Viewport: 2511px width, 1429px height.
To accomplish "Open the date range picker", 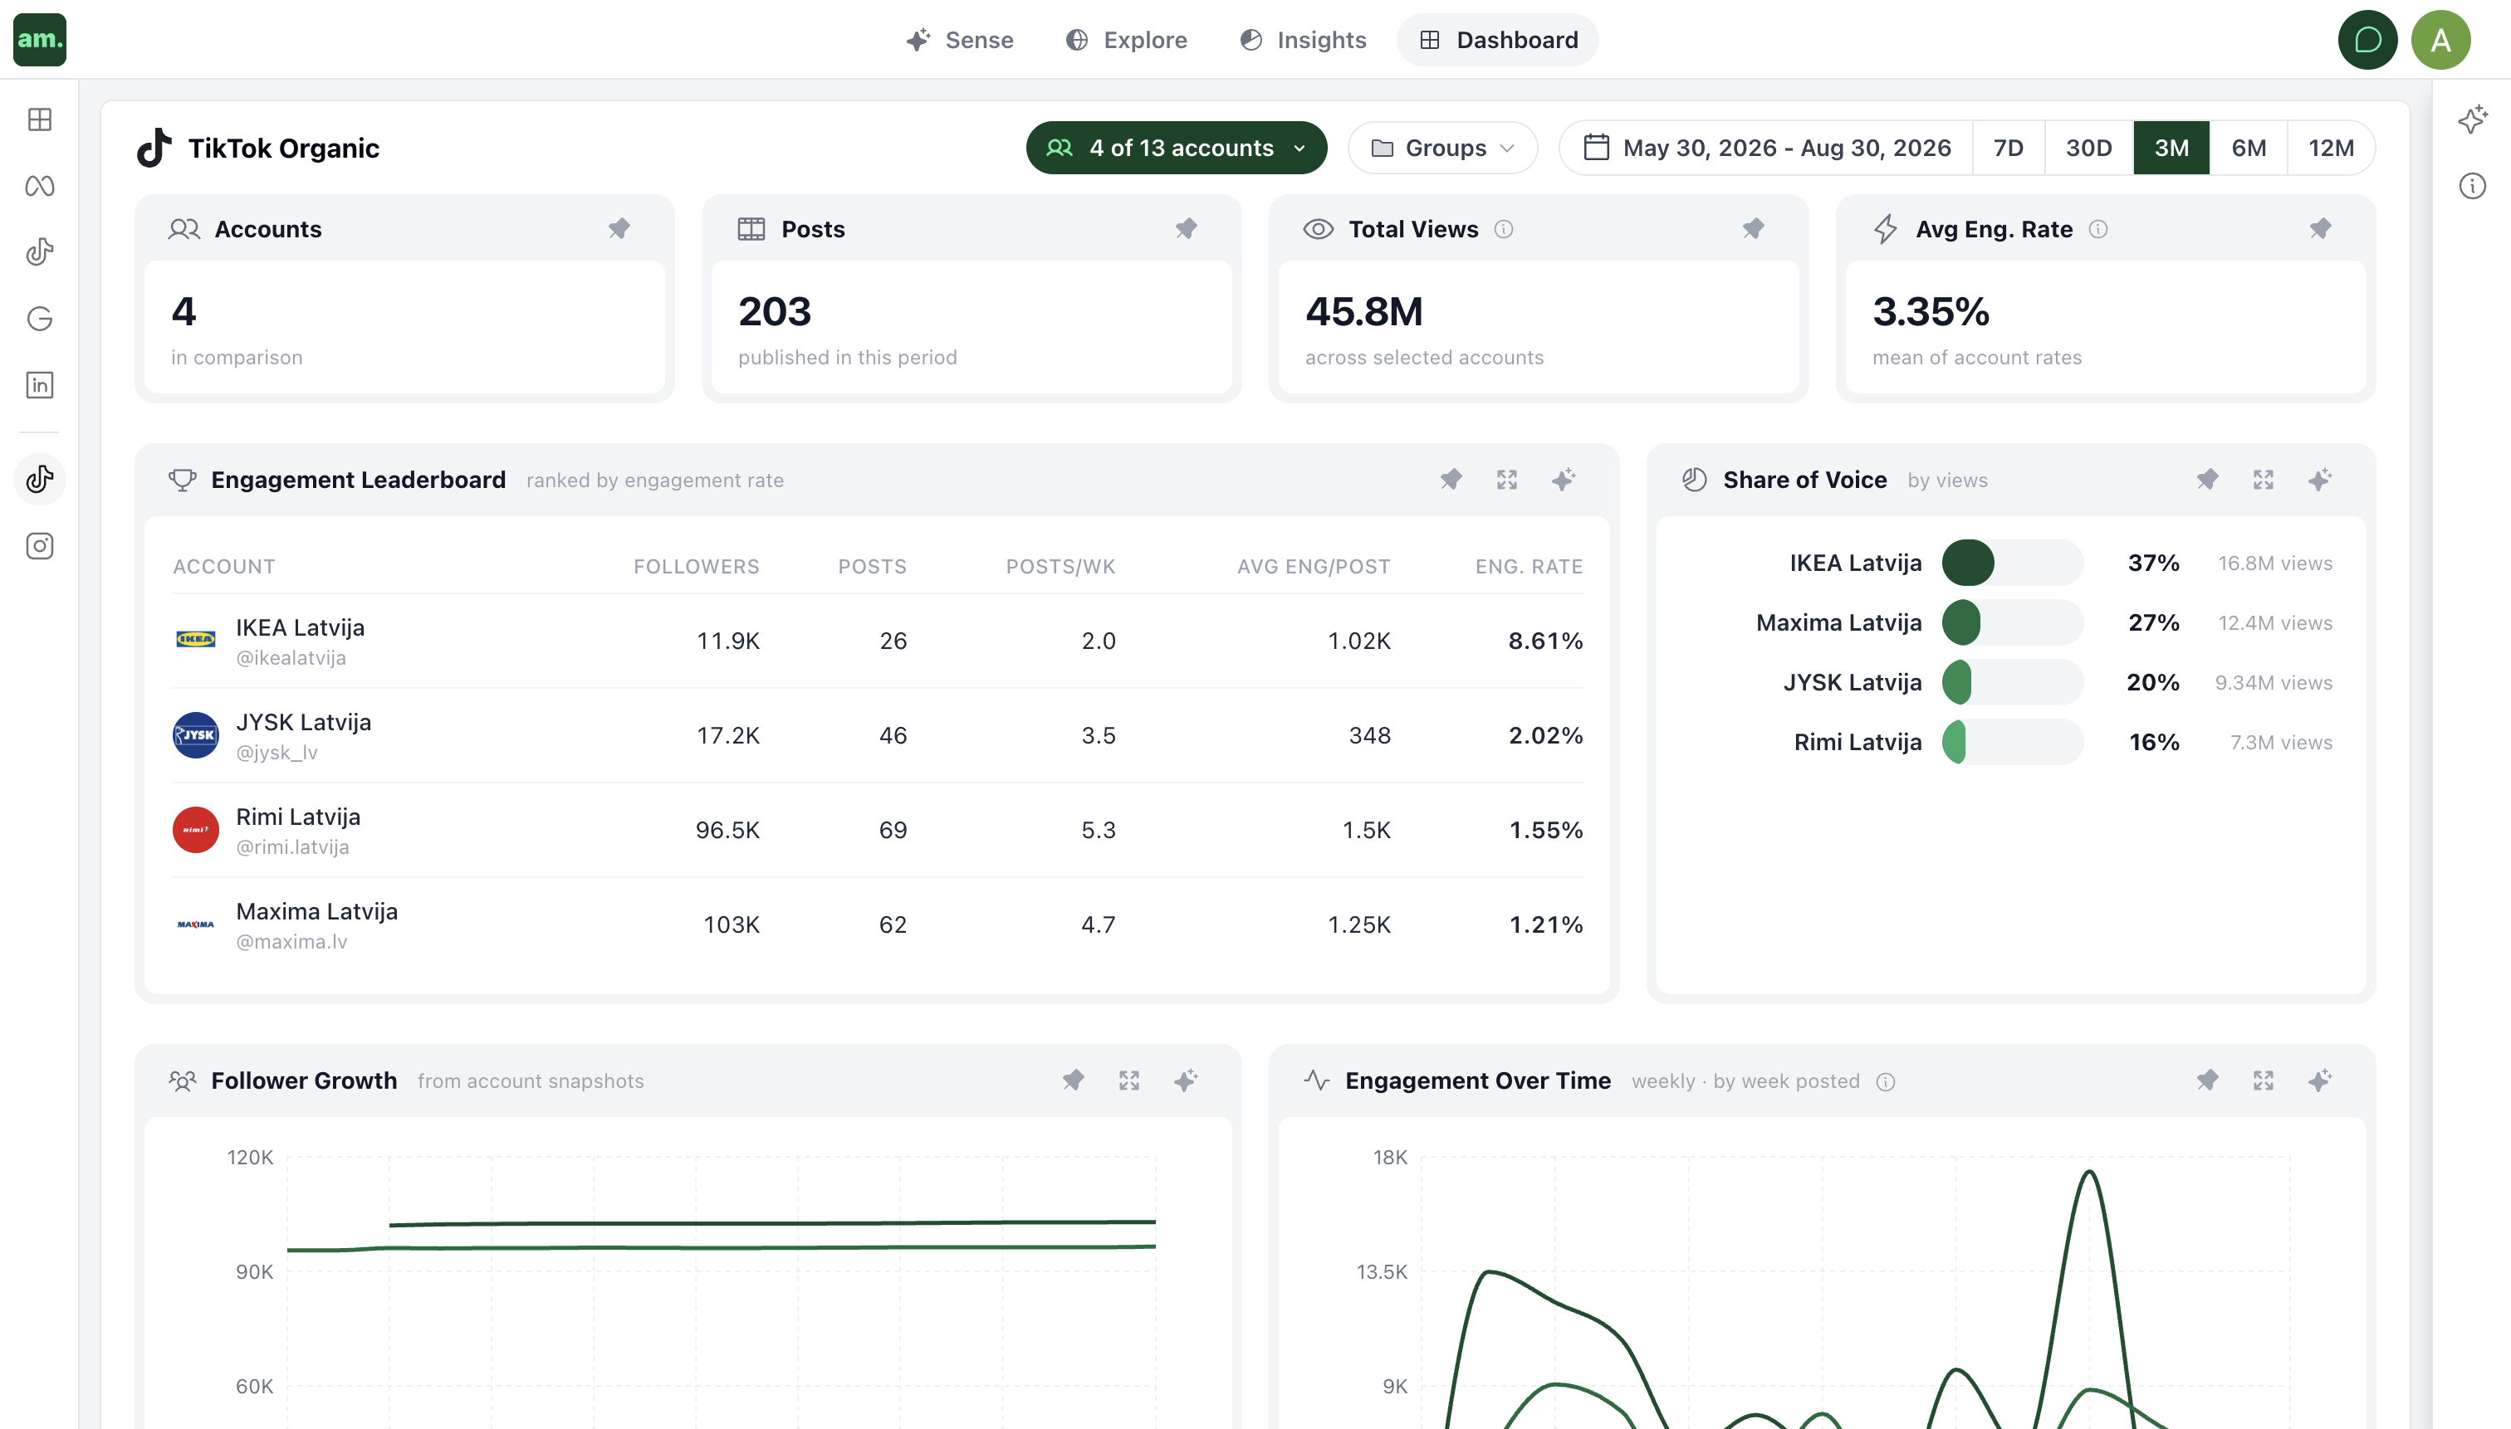I will pos(1767,149).
